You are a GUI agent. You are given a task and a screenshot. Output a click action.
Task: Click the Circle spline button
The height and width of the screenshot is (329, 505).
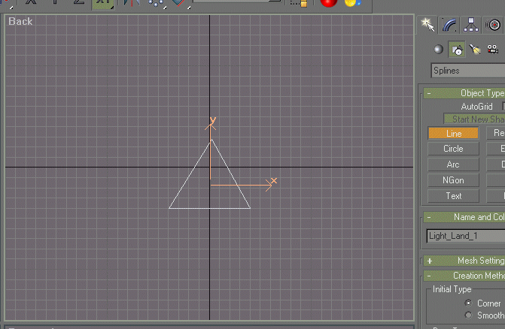tap(453, 149)
